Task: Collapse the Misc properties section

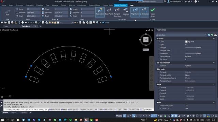Action: [214, 103]
